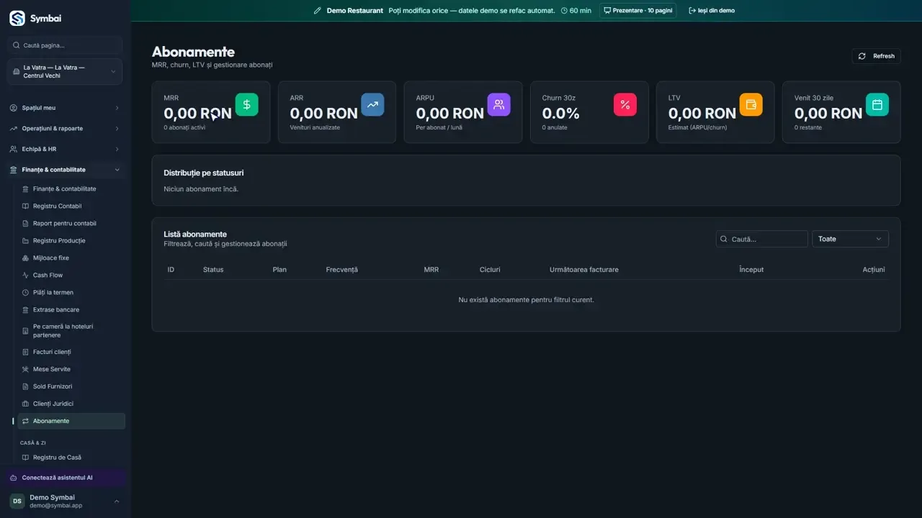The image size is (922, 518).
Task: Open Registru de Casă page
Action: [x=71, y=458]
